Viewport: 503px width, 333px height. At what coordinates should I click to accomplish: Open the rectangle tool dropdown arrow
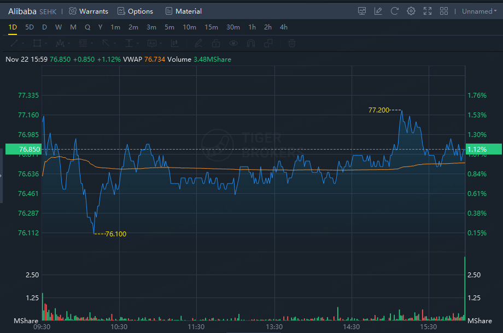[46, 44]
